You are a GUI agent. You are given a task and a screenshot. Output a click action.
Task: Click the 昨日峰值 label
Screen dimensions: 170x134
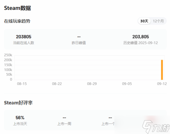(x=79, y=43)
